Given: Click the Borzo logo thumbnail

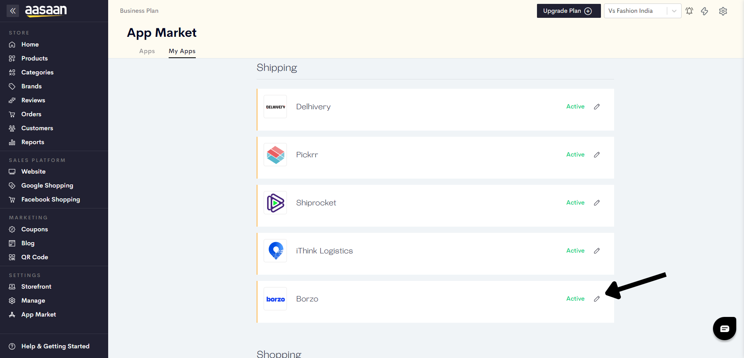Looking at the screenshot, I should click(x=275, y=299).
